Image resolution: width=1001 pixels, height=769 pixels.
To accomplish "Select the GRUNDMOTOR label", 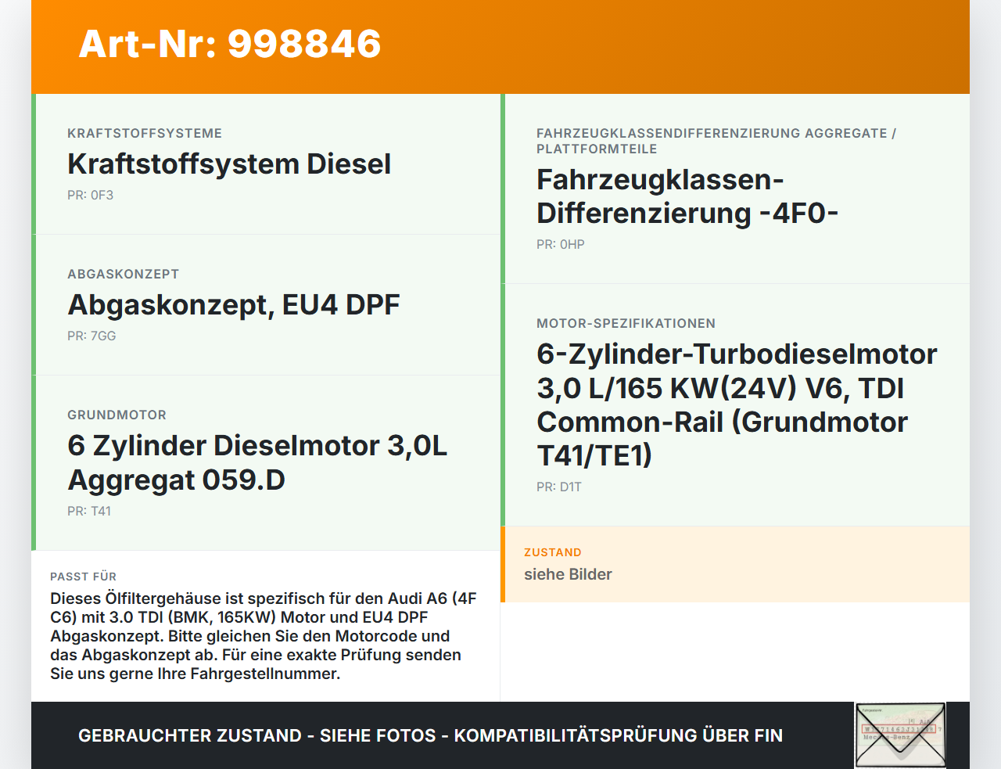I will [x=117, y=415].
